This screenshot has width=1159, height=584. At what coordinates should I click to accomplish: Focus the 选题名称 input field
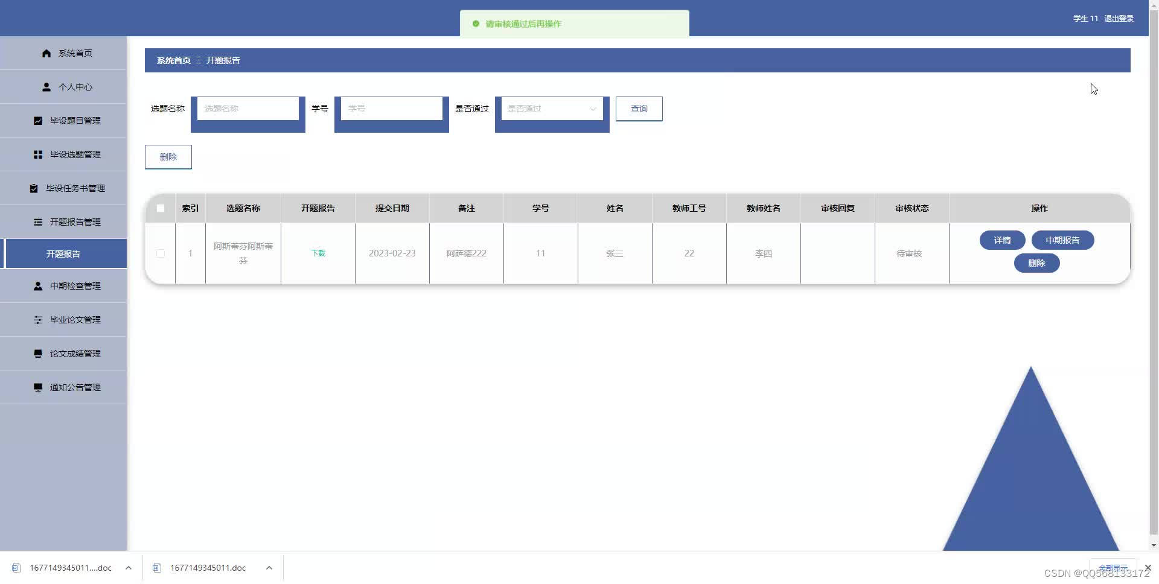click(x=247, y=109)
